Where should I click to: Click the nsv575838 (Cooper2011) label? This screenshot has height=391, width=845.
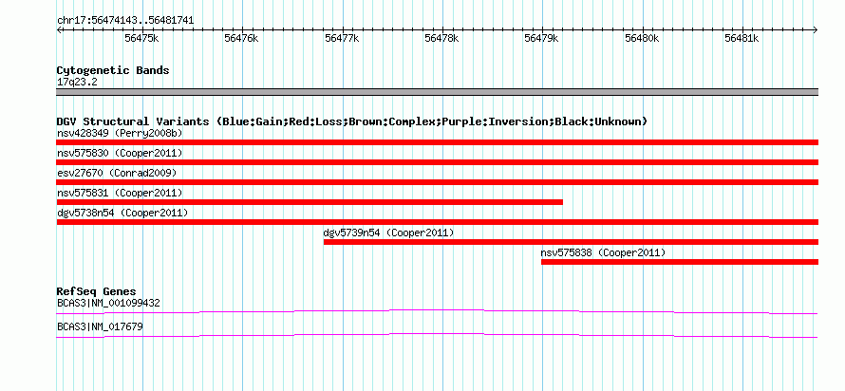604,252
